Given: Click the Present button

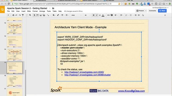Looking at the screenshot, I should [140, 11].
